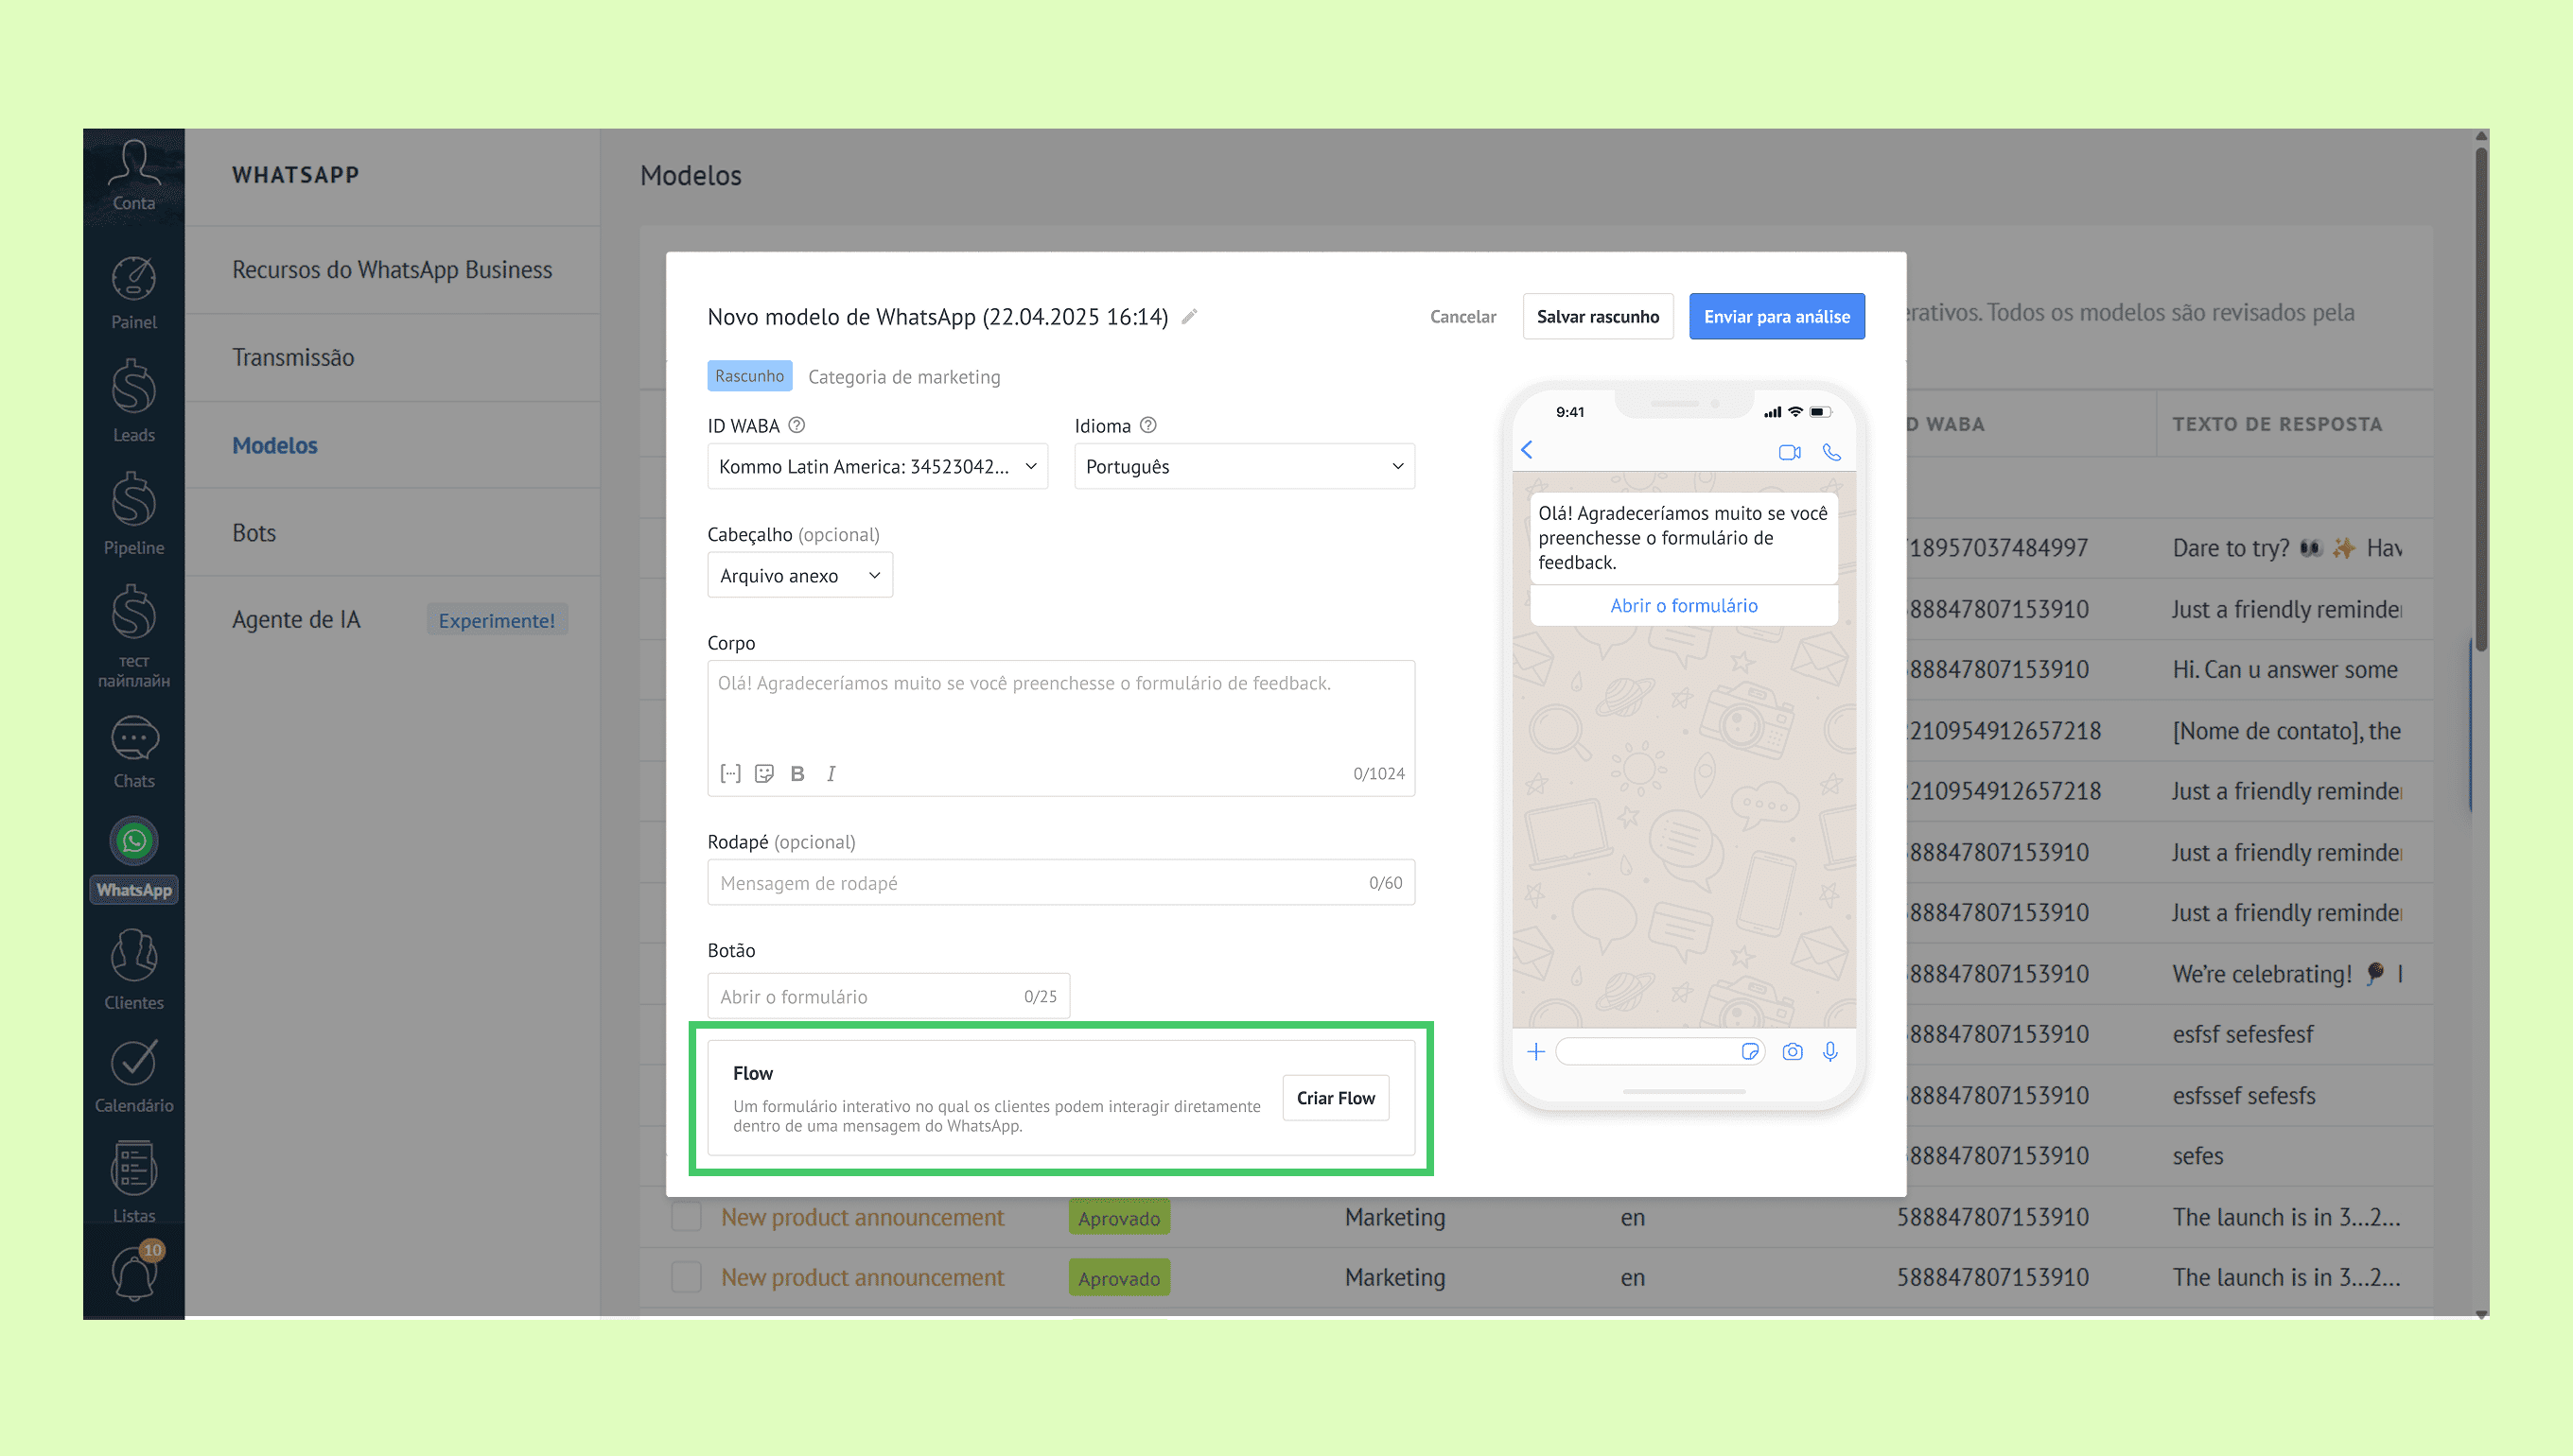This screenshot has width=2573, height=1456.
Task: Open the Idioma Português dropdown
Action: [x=1244, y=467]
